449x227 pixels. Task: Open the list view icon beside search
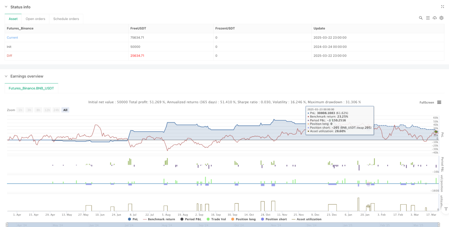point(428,18)
